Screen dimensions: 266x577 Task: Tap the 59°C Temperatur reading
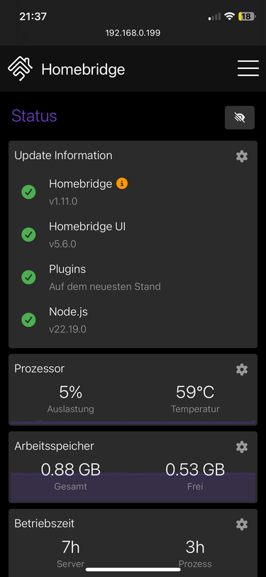click(195, 399)
